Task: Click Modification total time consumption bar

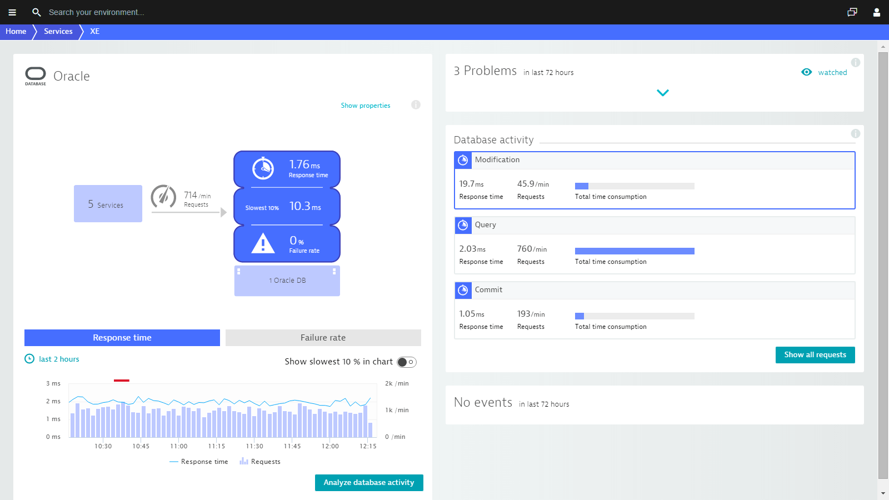Action: click(635, 186)
